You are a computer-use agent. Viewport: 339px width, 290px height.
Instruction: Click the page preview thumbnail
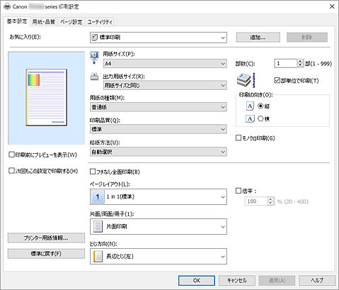click(x=47, y=97)
